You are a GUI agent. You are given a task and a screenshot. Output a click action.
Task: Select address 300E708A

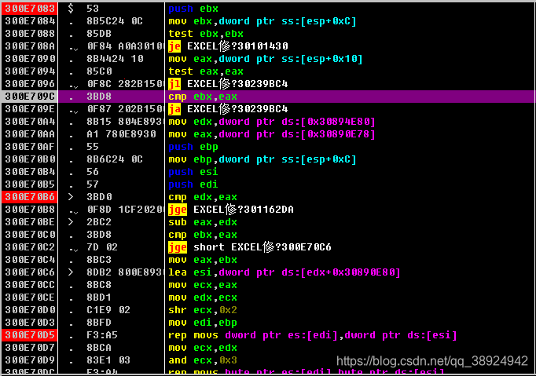(30, 46)
